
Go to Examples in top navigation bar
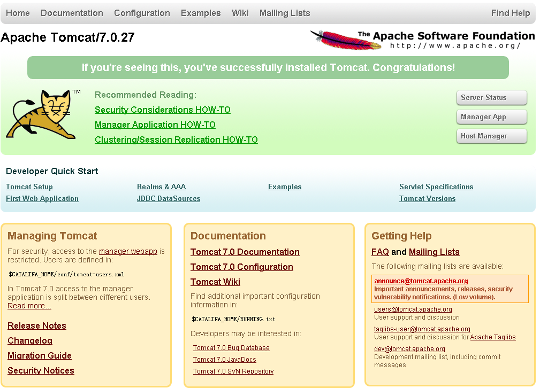click(x=201, y=13)
